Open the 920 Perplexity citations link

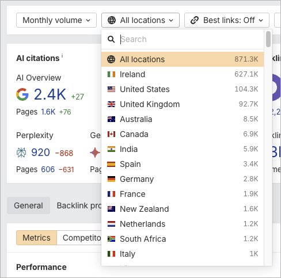click(x=40, y=153)
